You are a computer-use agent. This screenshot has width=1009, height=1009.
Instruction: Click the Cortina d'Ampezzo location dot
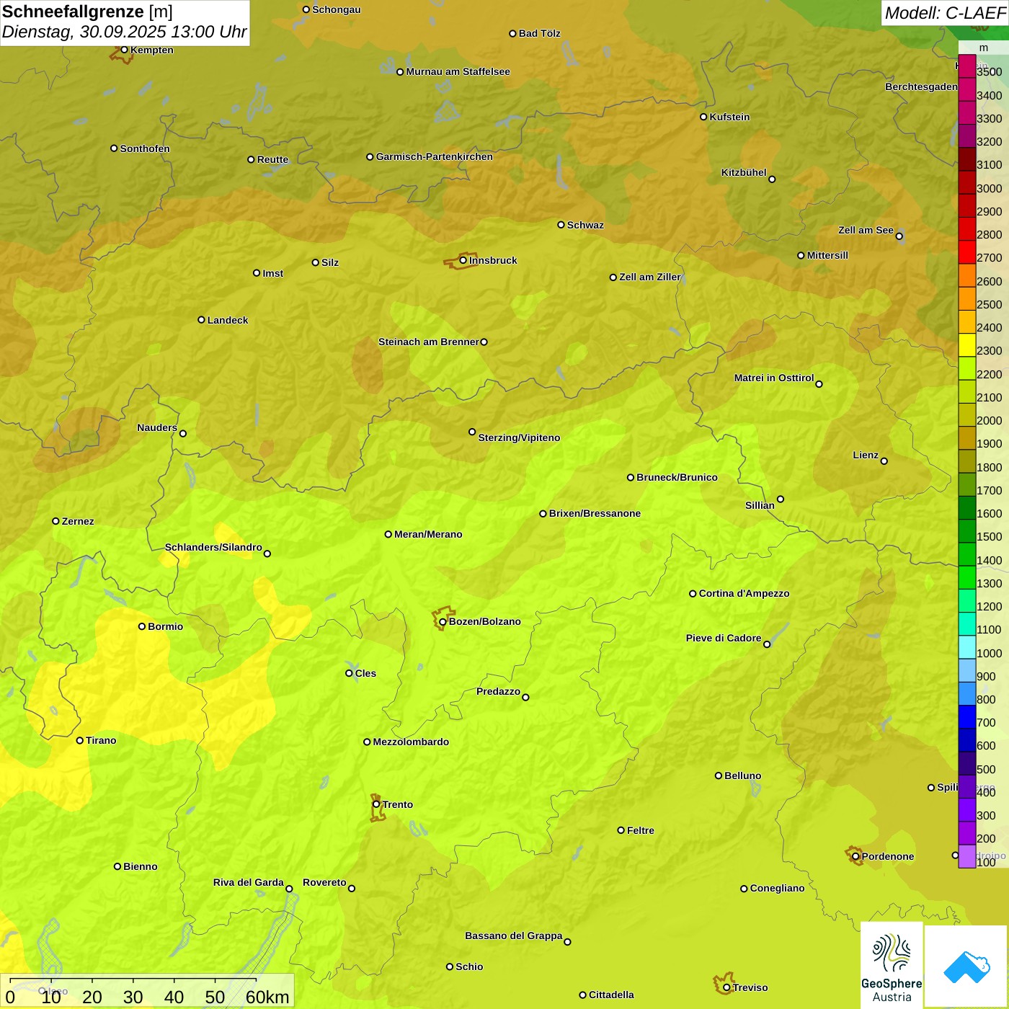pos(693,594)
